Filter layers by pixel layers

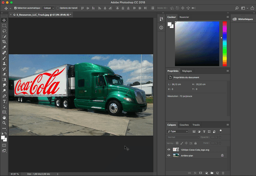tap(194, 132)
